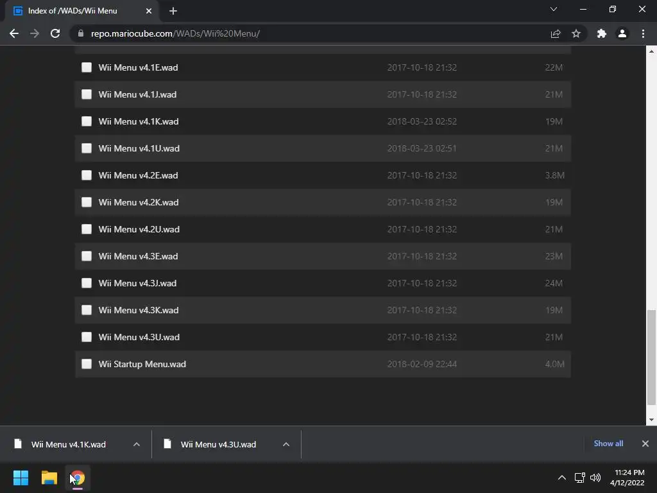Close the Index of /WADs/Wii Menu tab
This screenshot has height=493, width=657.
point(149,11)
